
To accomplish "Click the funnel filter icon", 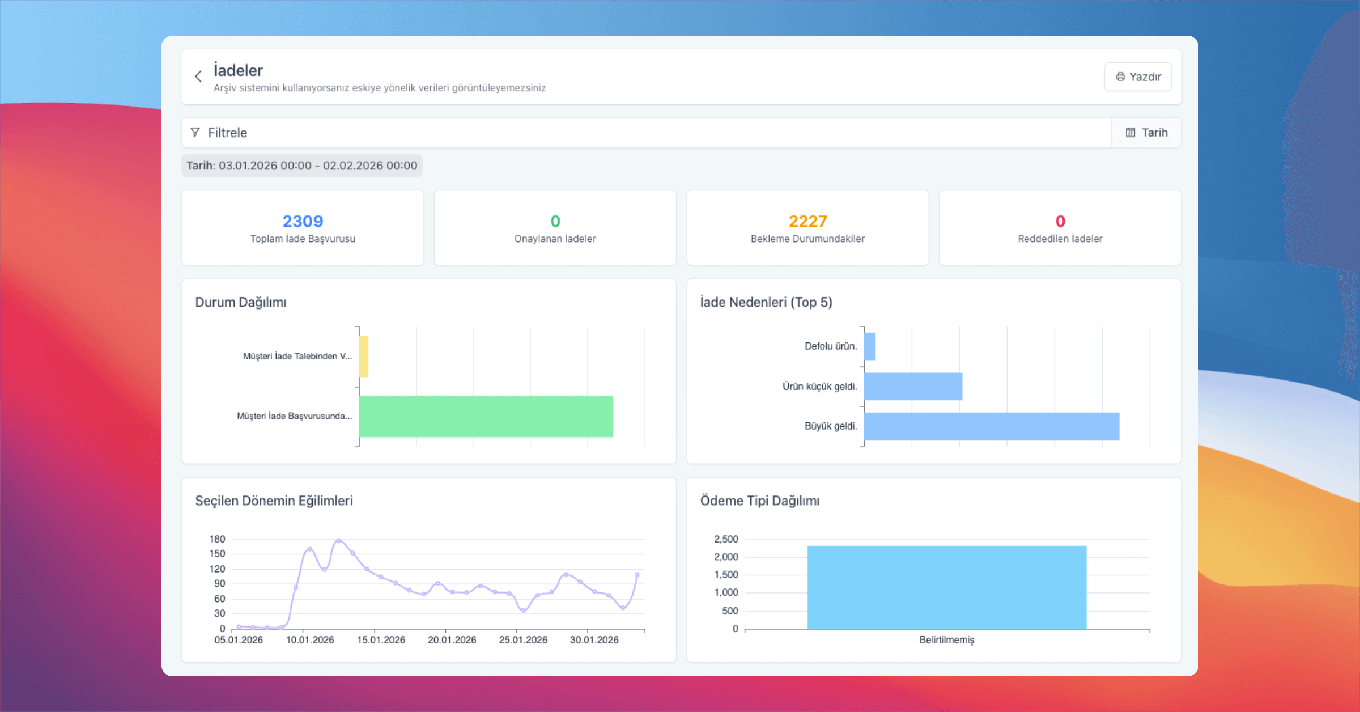I will [195, 132].
